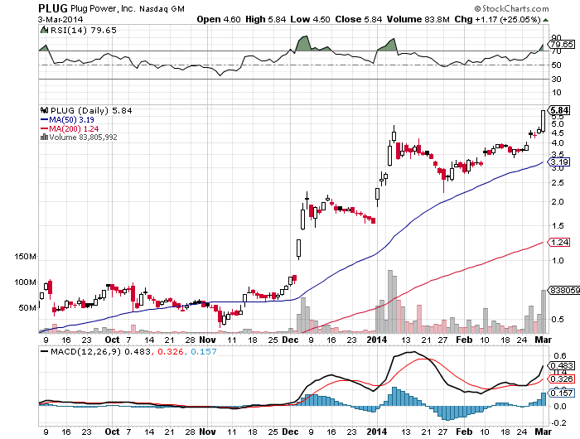The image size is (580, 439).
Task: Click the Close 5.84 value in header
Action: click(x=359, y=19)
